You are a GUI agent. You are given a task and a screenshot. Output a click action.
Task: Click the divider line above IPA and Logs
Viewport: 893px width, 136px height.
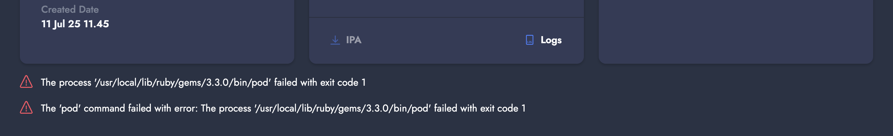pos(446,17)
